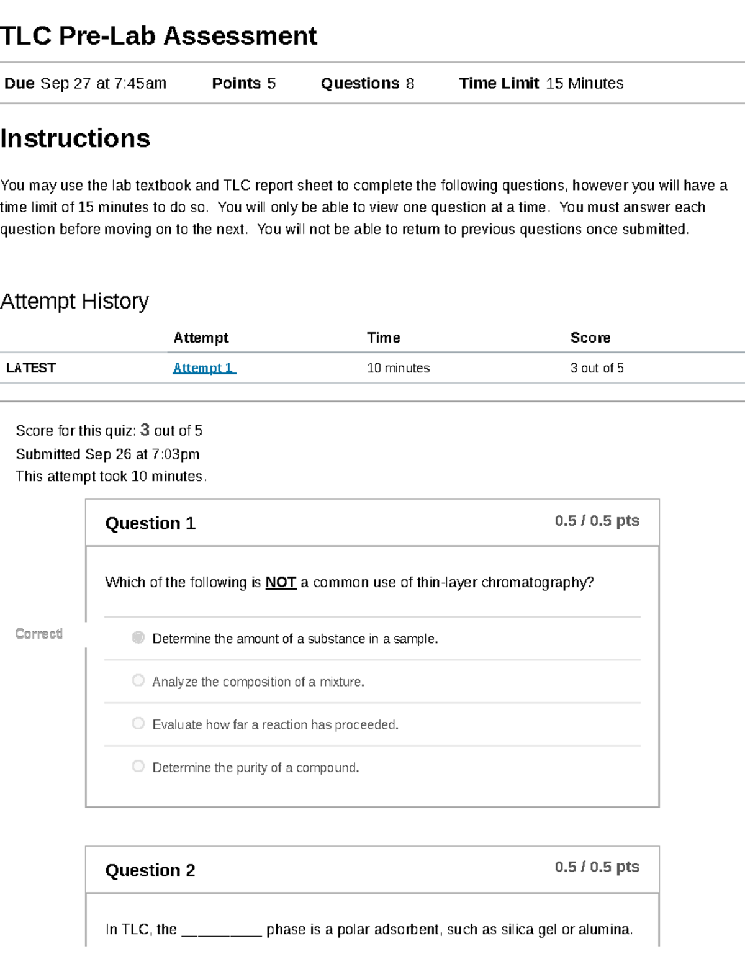Select "Determine the purity of a compound" radio
Screen dimensions: 745x964
pyautogui.click(x=138, y=766)
